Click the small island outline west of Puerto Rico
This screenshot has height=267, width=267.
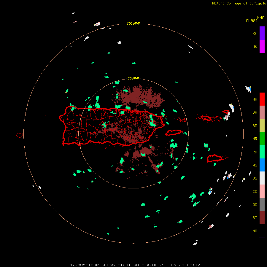coord(20,135)
